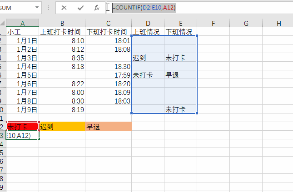Click clock-in time 8:22
This screenshot has height=192, width=293.
click(62, 84)
